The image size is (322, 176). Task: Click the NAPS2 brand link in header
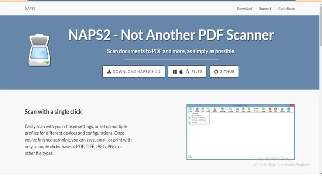pyautogui.click(x=30, y=9)
